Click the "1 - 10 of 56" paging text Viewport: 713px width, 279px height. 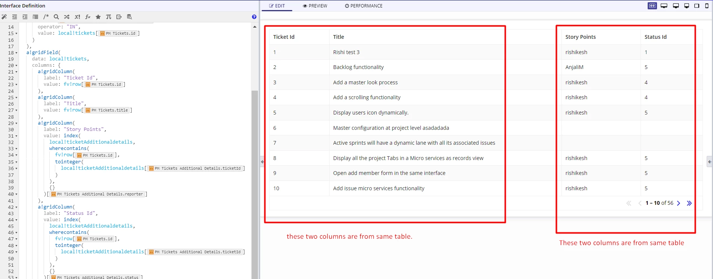(x=659, y=203)
